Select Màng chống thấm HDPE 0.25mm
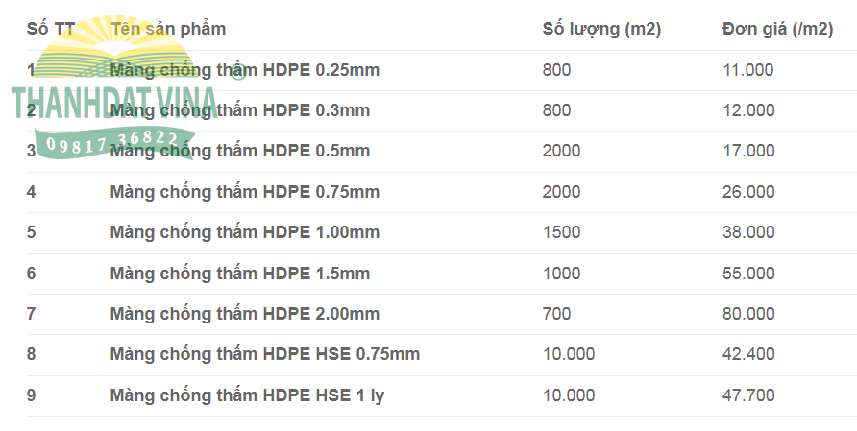The height and width of the screenshot is (431, 857). tap(244, 70)
